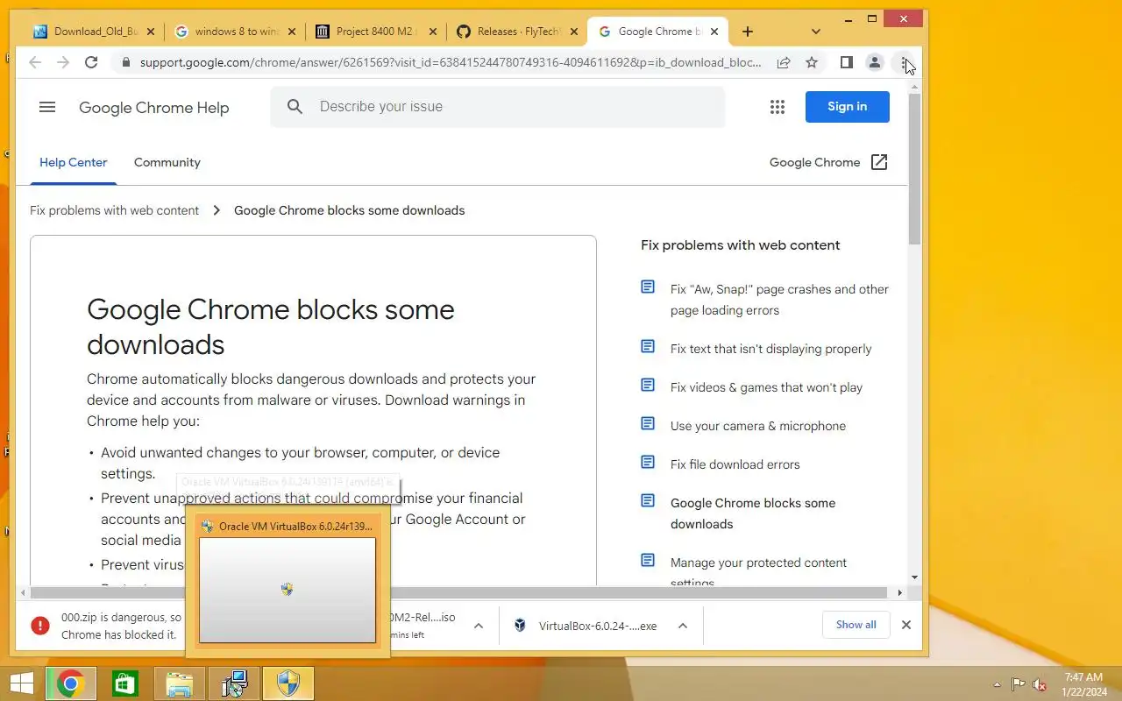
Task: Switch to the Download_Old_Bu tab
Action: pos(94,32)
